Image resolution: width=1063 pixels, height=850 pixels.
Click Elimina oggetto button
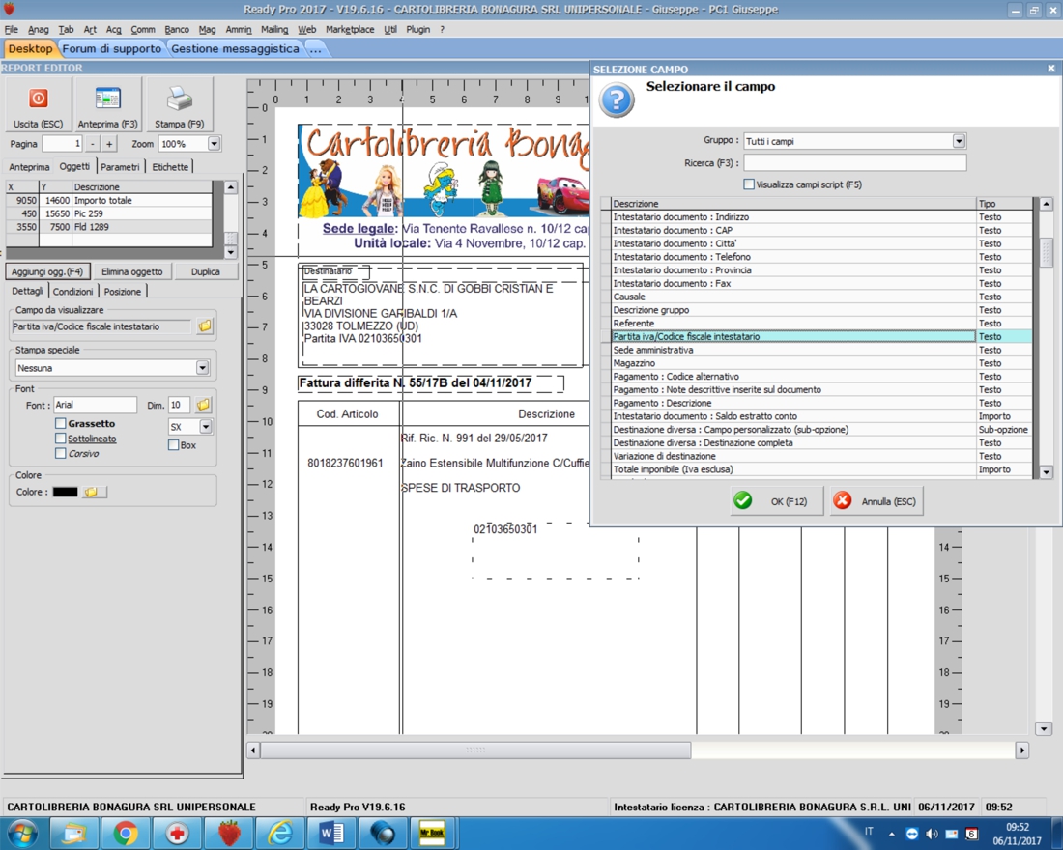click(x=132, y=271)
